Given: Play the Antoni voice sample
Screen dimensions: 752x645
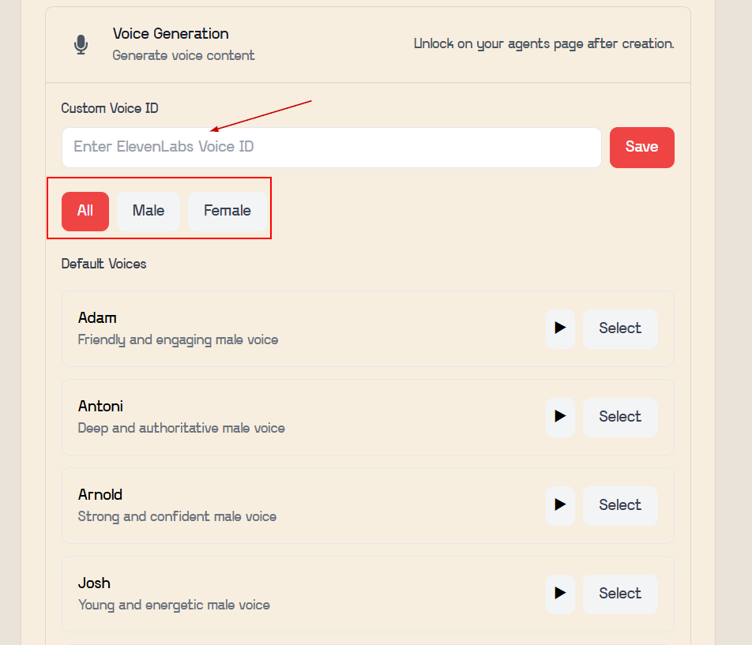Looking at the screenshot, I should click(560, 417).
